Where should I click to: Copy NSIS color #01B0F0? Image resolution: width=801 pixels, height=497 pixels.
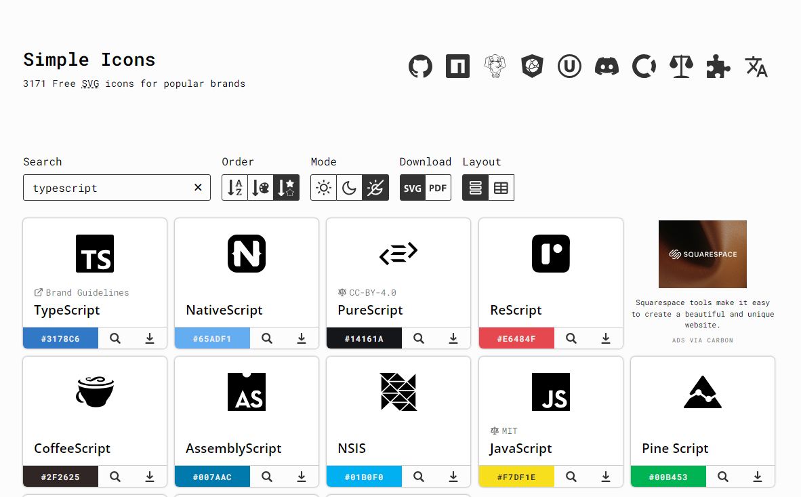click(x=364, y=477)
